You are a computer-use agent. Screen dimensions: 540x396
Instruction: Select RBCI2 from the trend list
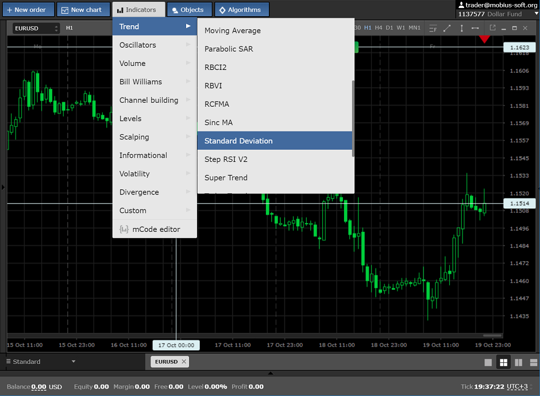coord(275,67)
